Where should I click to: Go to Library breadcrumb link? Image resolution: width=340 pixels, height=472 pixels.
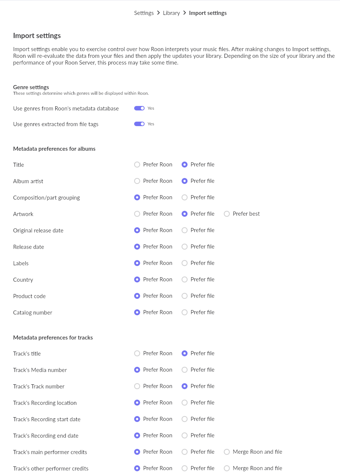coord(171,13)
